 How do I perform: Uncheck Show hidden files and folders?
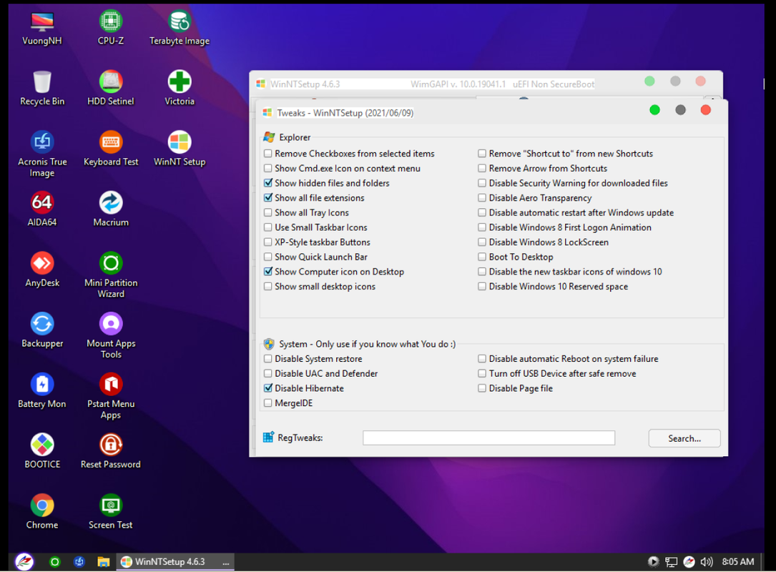click(267, 183)
